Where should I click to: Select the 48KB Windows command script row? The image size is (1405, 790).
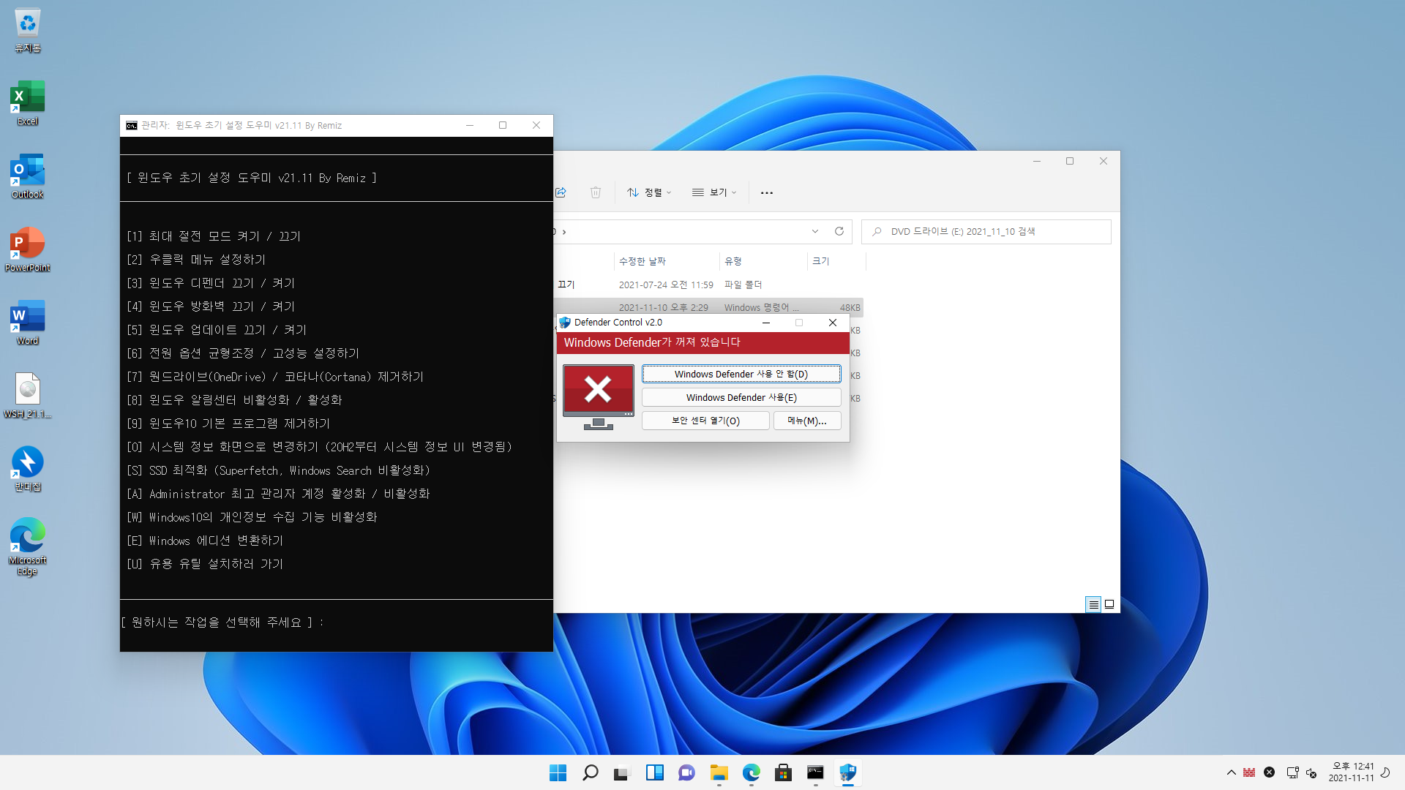click(708, 307)
